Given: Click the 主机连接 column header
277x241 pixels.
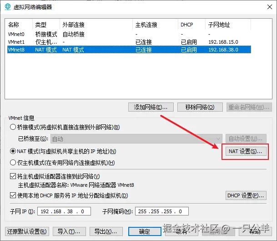Looking at the screenshot, I should (x=155, y=25).
